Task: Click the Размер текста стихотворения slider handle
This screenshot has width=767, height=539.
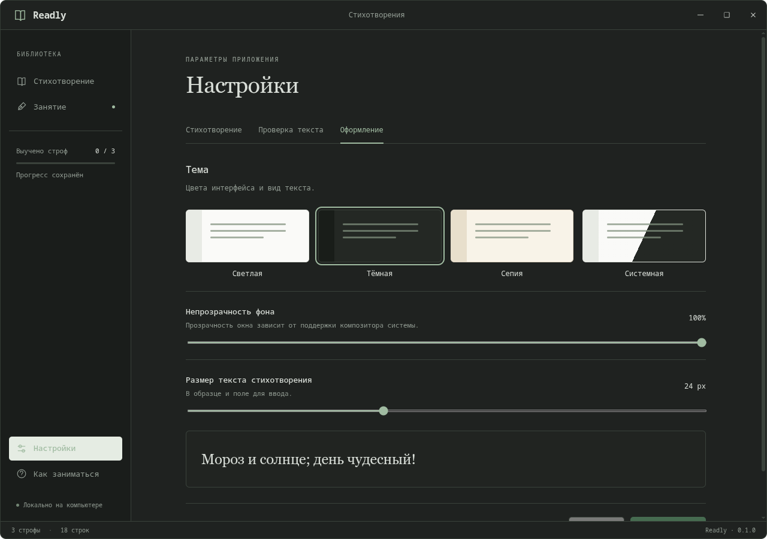Action: (x=383, y=411)
